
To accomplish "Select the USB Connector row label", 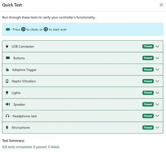I will 23,46.
